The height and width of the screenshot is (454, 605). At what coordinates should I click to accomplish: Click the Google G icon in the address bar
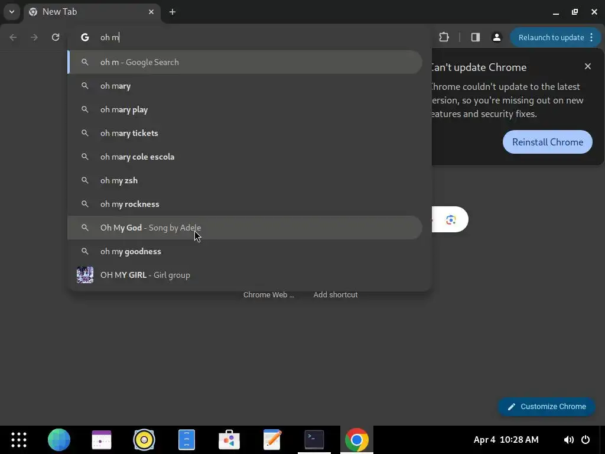point(85,37)
